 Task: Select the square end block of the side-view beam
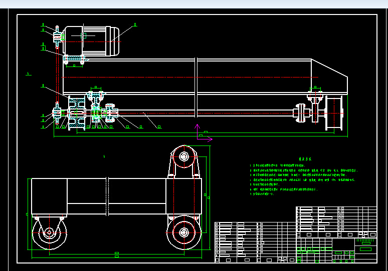pyautogui.click(x=49, y=196)
